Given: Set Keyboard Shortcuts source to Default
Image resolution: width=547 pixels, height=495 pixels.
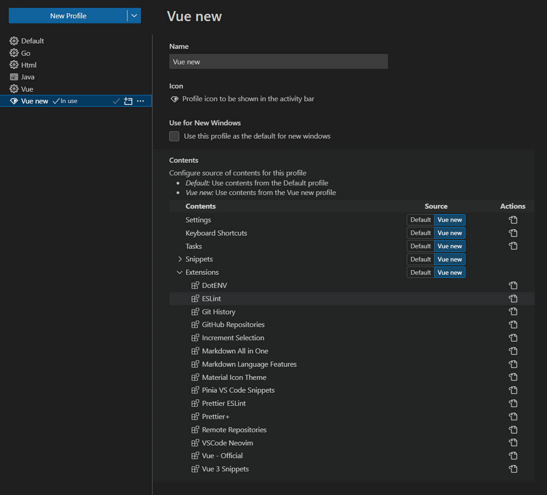Looking at the screenshot, I should (x=420, y=233).
